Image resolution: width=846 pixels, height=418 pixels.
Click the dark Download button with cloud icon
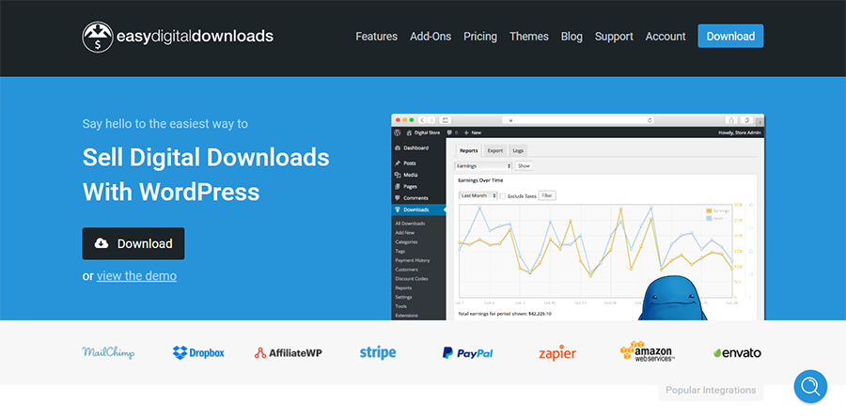133,243
